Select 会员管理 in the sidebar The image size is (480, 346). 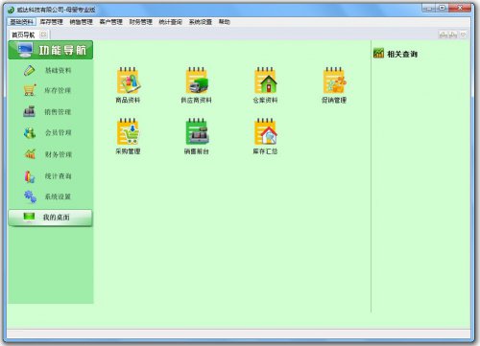point(48,132)
